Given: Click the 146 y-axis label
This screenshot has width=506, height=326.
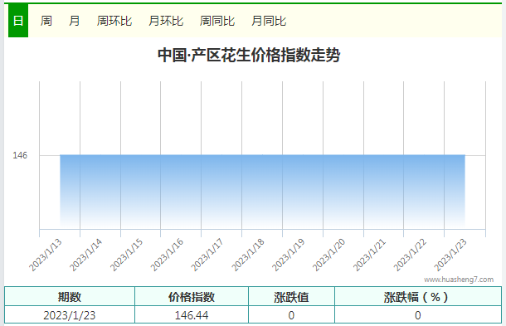Looking at the screenshot, I should [x=20, y=155].
